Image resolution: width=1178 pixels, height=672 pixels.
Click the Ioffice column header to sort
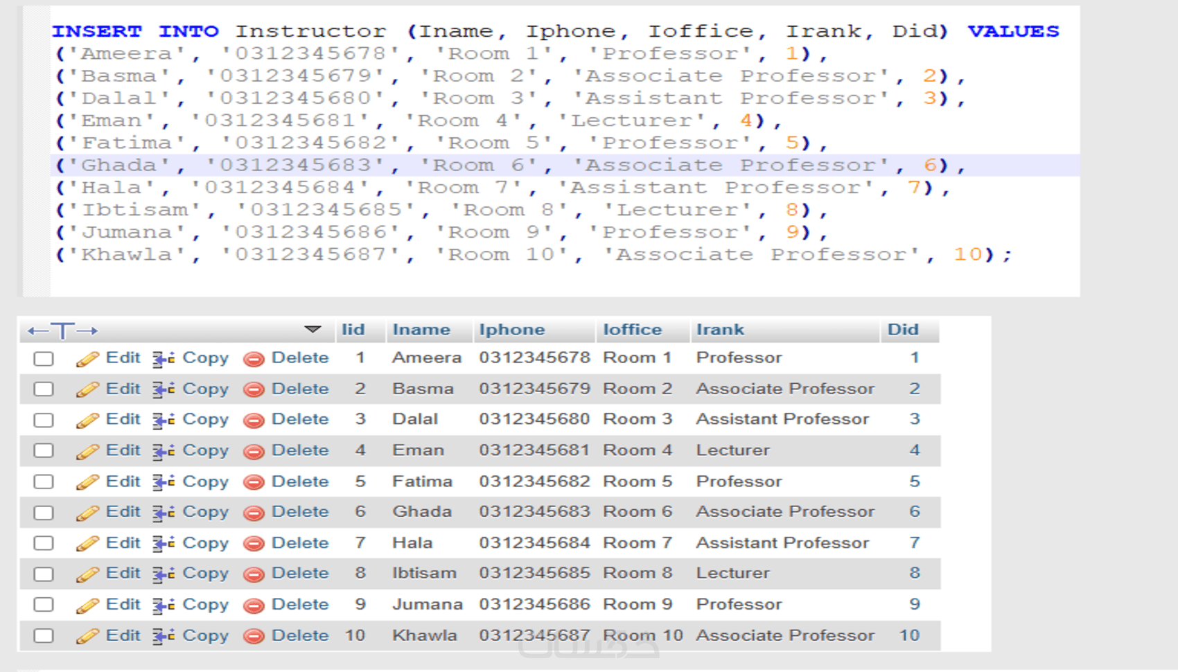coord(632,330)
